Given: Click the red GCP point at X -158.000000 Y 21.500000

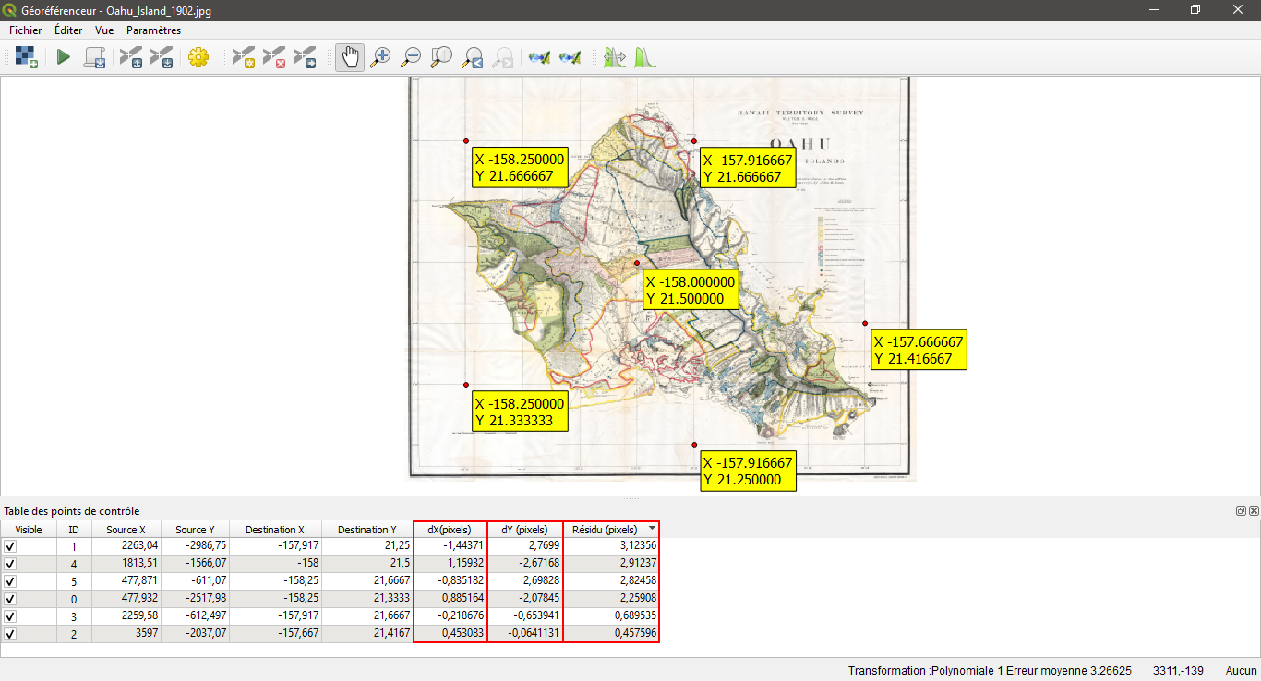Looking at the screenshot, I should pyautogui.click(x=637, y=263).
